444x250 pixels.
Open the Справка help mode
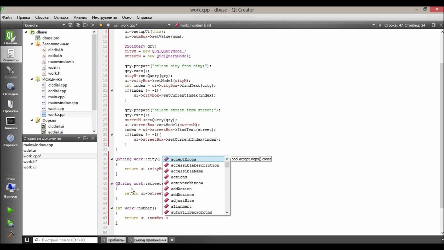10,140
